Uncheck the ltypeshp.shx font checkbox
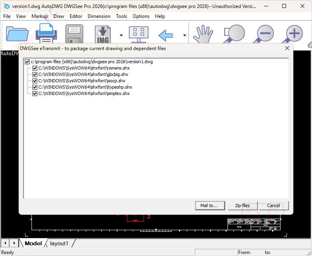The height and width of the screenshot is (256, 312). tap(35, 87)
